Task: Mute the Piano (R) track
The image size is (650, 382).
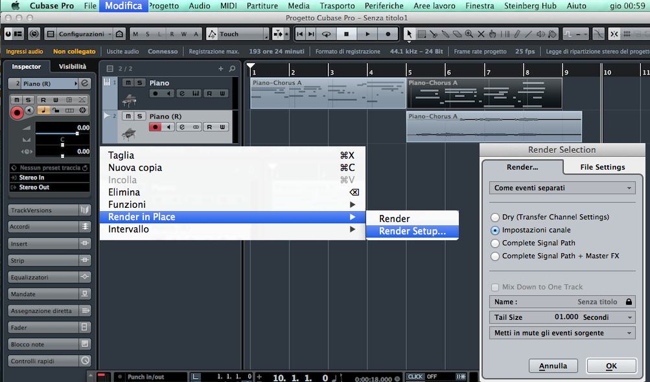Action: coord(128,117)
